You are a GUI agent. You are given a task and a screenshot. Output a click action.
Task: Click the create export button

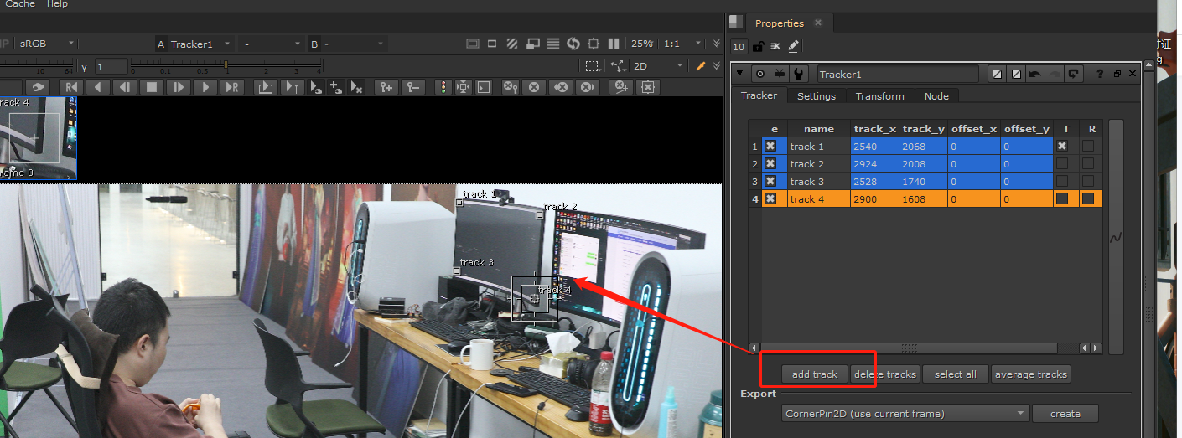[1065, 414]
